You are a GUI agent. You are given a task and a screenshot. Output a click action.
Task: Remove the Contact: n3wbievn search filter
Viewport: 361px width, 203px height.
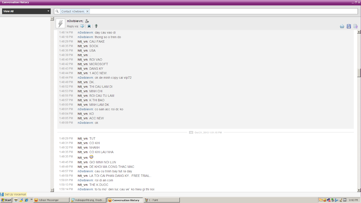pos(87,11)
